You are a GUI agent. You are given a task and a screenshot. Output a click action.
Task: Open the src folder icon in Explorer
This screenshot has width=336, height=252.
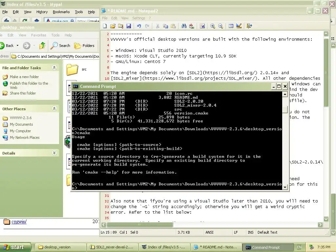(x=72, y=70)
